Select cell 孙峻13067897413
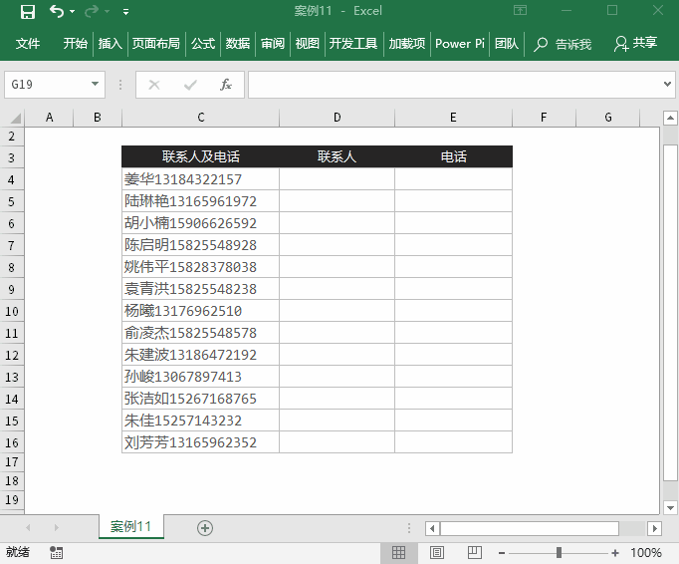679x564 pixels. 200,377
